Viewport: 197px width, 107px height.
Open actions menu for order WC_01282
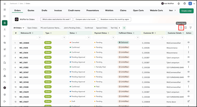click(188, 67)
